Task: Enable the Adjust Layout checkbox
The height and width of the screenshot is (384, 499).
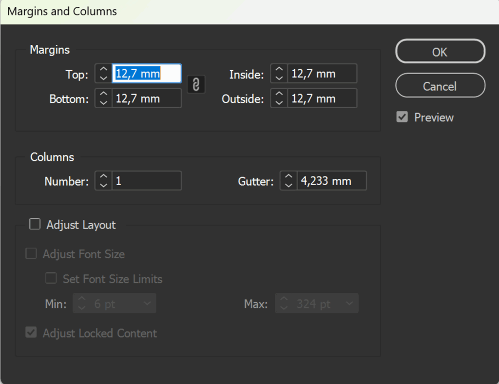Action: pyautogui.click(x=35, y=224)
